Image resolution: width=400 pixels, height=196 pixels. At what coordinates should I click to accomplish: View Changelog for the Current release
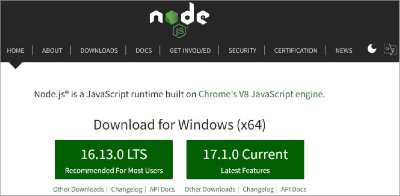259,189
